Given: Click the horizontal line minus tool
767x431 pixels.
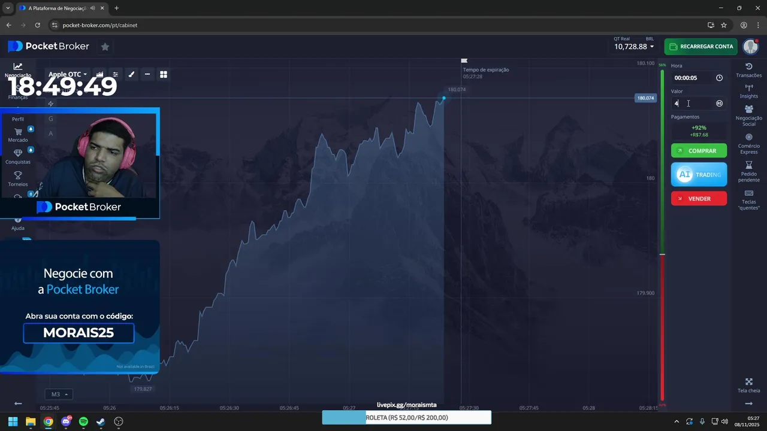Looking at the screenshot, I should pyautogui.click(x=147, y=74).
